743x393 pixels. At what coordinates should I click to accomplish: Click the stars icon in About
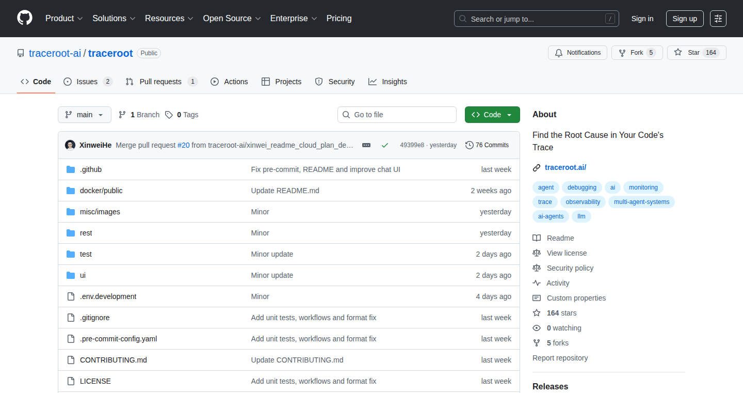[537, 313]
